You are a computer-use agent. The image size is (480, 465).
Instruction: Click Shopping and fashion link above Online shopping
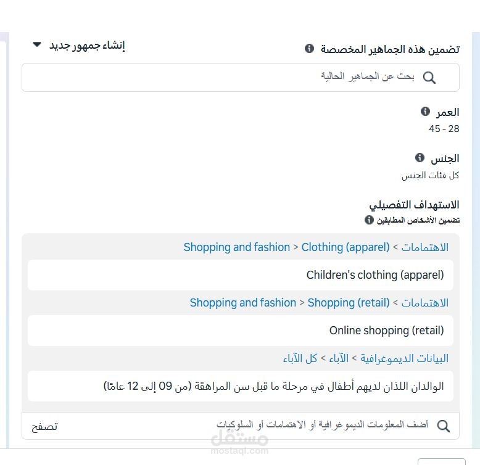243,303
